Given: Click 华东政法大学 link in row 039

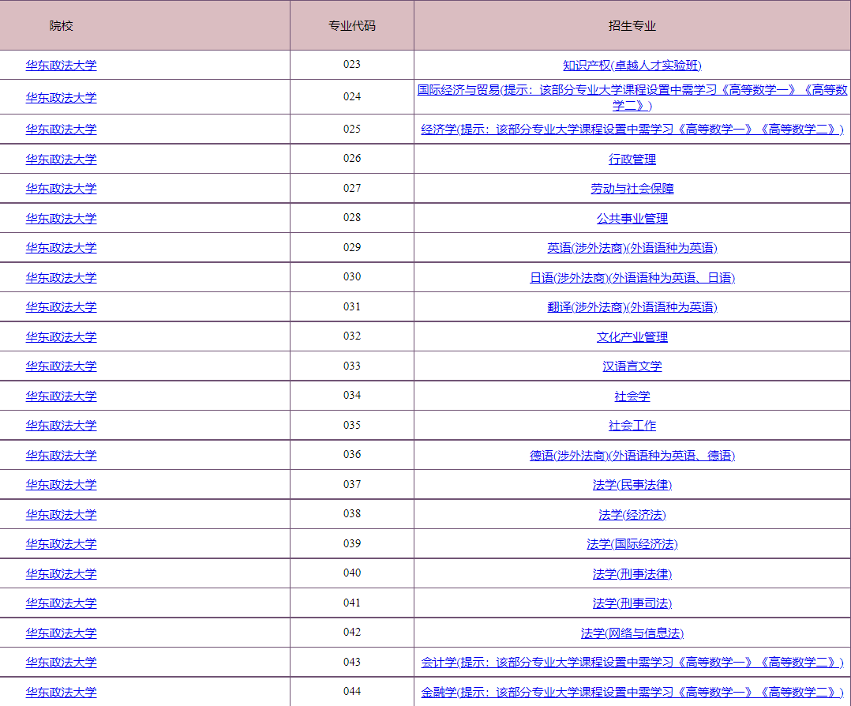Looking at the screenshot, I should point(61,543).
